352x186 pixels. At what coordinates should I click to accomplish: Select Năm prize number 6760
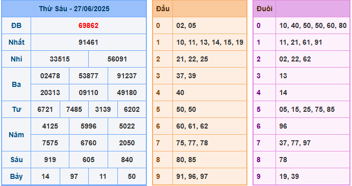tap(88, 143)
